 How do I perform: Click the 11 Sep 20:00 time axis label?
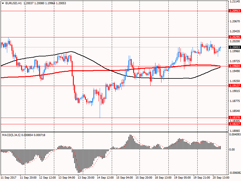pyautogui.click(x=28, y=178)
